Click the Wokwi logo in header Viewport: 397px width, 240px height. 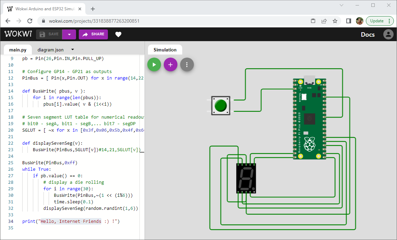pos(18,34)
